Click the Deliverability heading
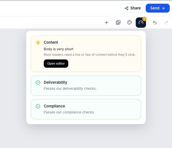This screenshot has width=172, height=148. [x=55, y=82]
